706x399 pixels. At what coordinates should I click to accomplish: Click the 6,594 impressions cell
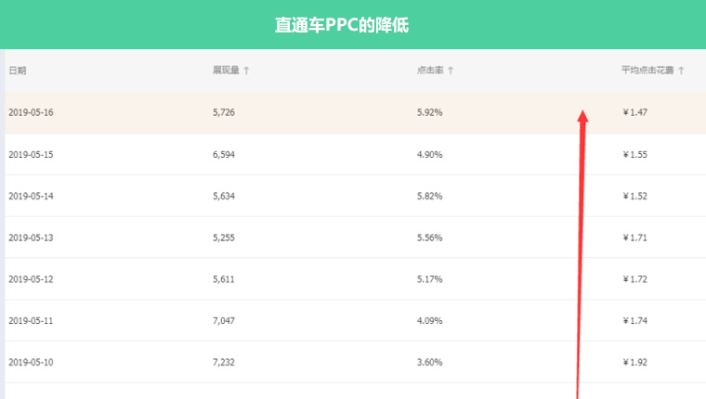point(224,154)
